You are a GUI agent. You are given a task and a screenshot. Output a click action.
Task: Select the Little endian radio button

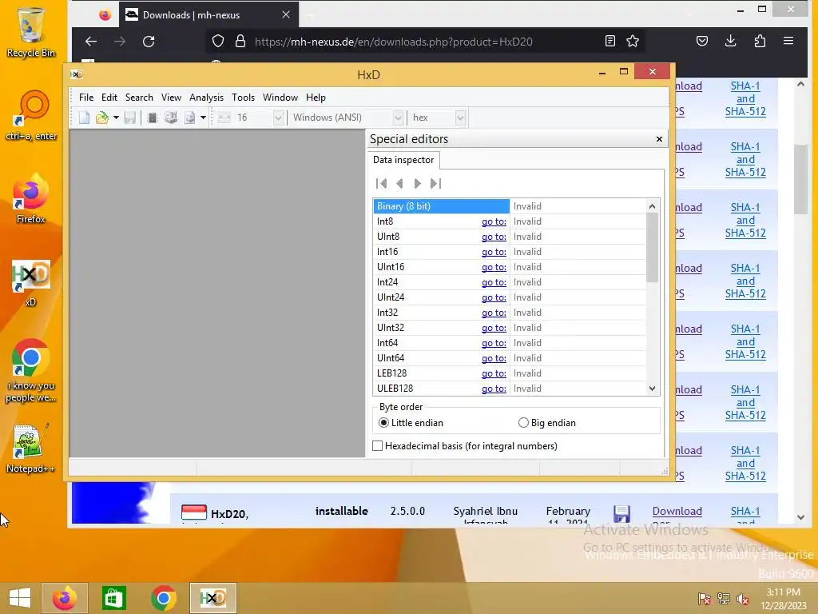click(384, 423)
